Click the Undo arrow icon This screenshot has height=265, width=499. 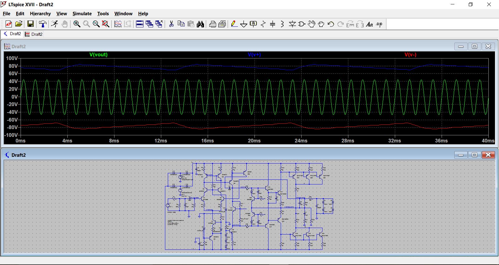pyautogui.click(x=331, y=24)
